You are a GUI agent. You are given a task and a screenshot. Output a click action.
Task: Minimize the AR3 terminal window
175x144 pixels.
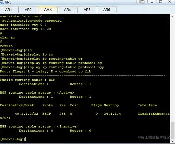pyautogui.click(x=152, y=2)
